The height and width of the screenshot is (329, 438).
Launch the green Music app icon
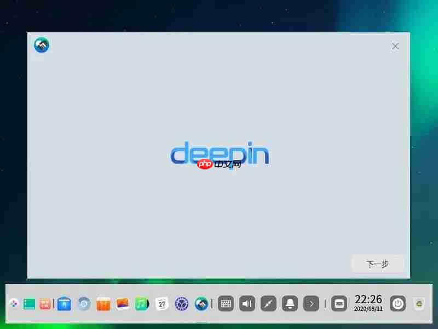142,304
